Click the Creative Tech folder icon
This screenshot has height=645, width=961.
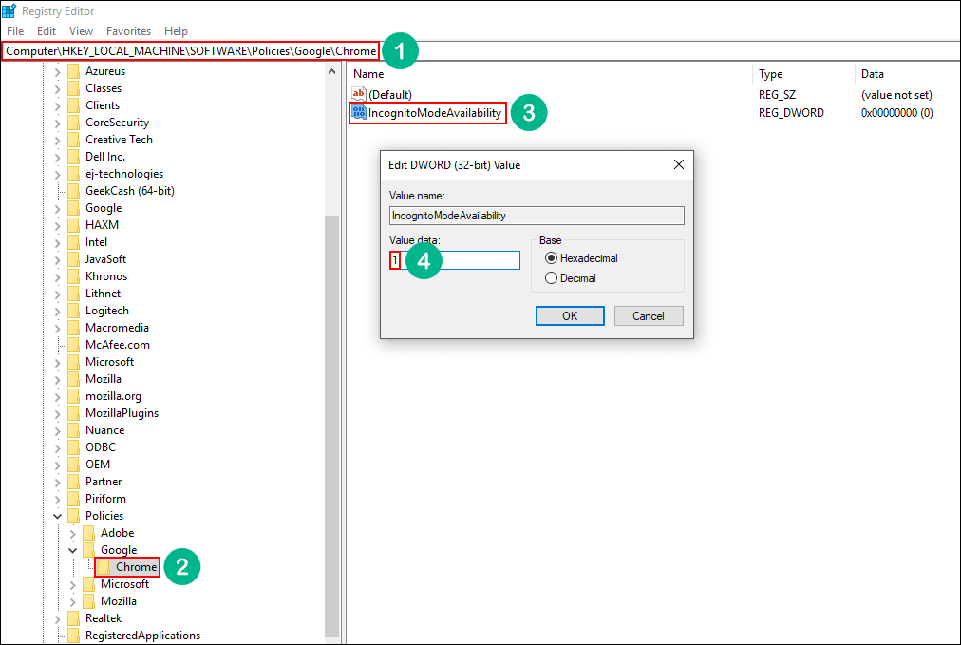[x=73, y=140]
